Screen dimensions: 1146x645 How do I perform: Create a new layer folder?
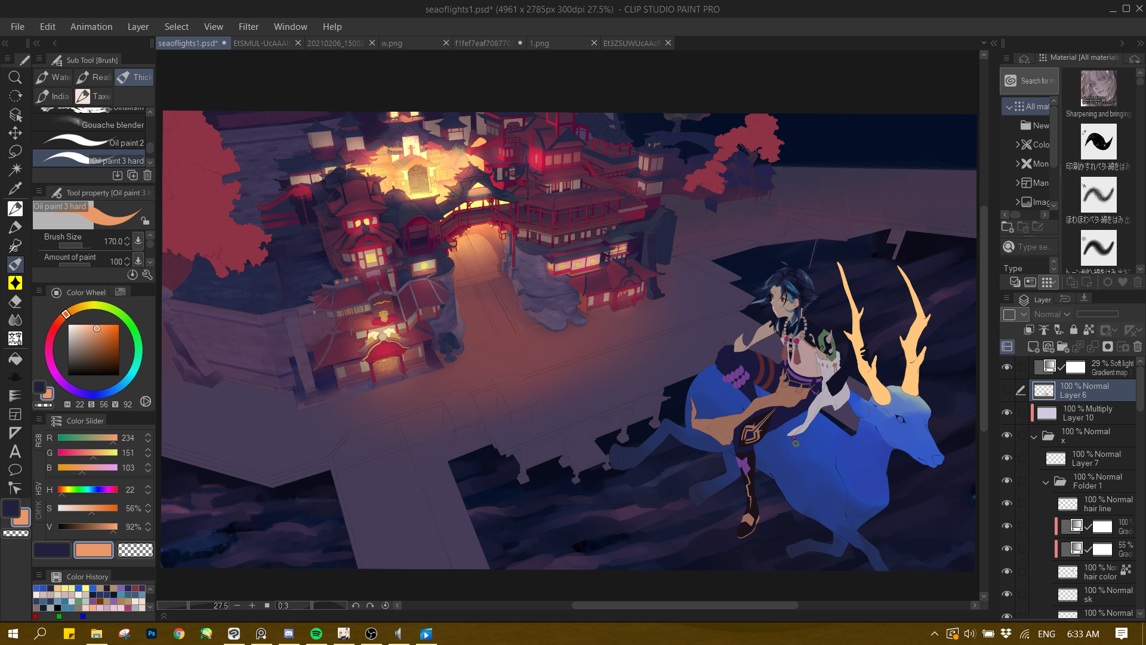pos(1063,346)
